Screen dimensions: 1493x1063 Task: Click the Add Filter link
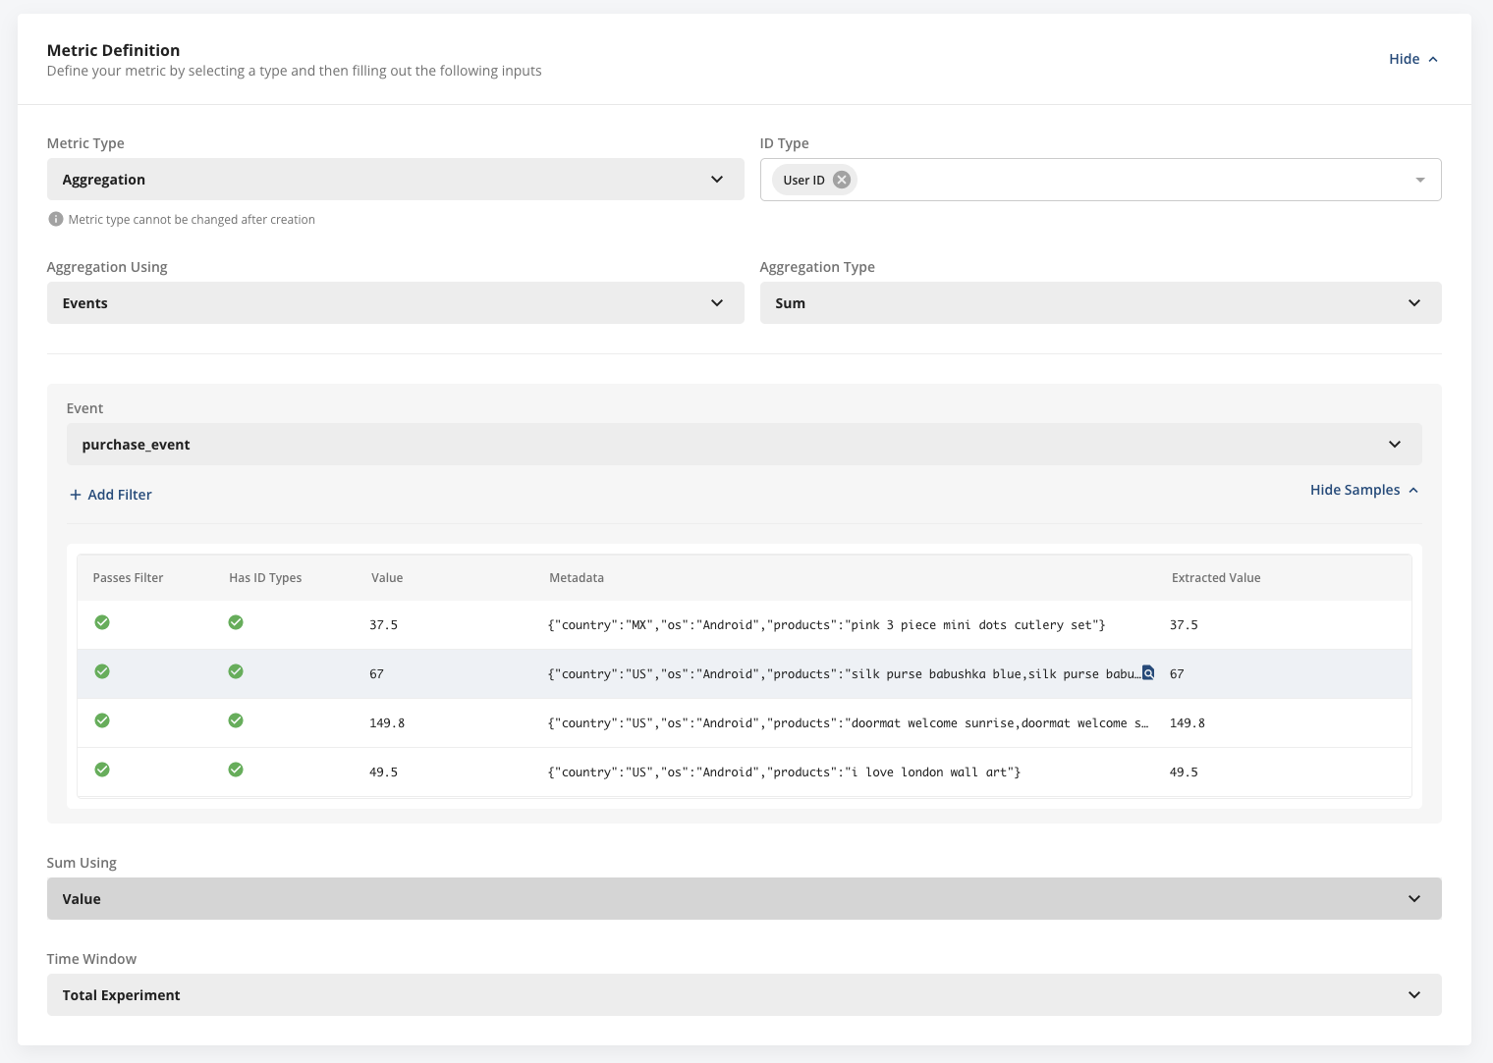[120, 494]
